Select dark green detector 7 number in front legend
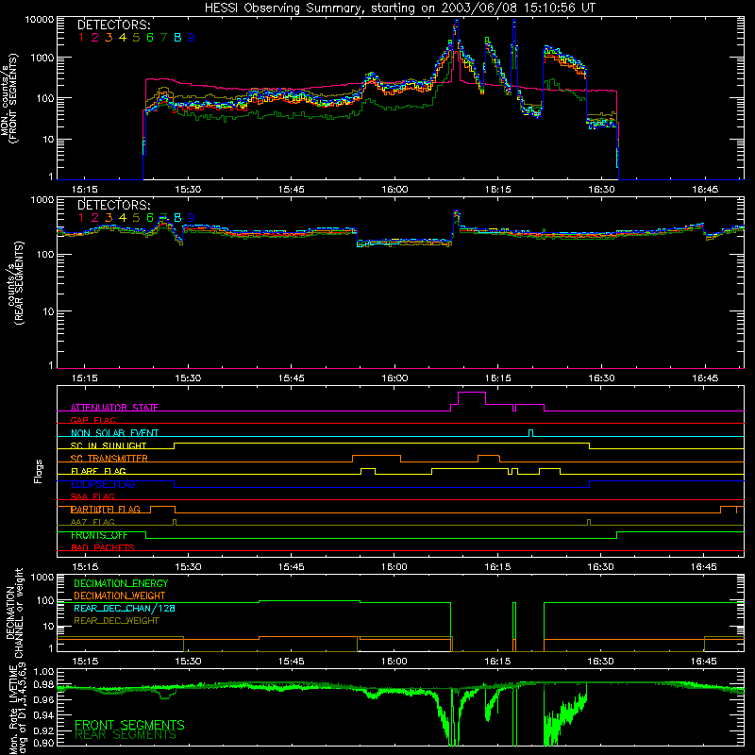This screenshot has width=755, height=755. click(x=163, y=38)
